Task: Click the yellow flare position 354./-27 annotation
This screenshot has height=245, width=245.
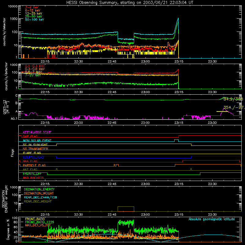Action: pos(234,107)
